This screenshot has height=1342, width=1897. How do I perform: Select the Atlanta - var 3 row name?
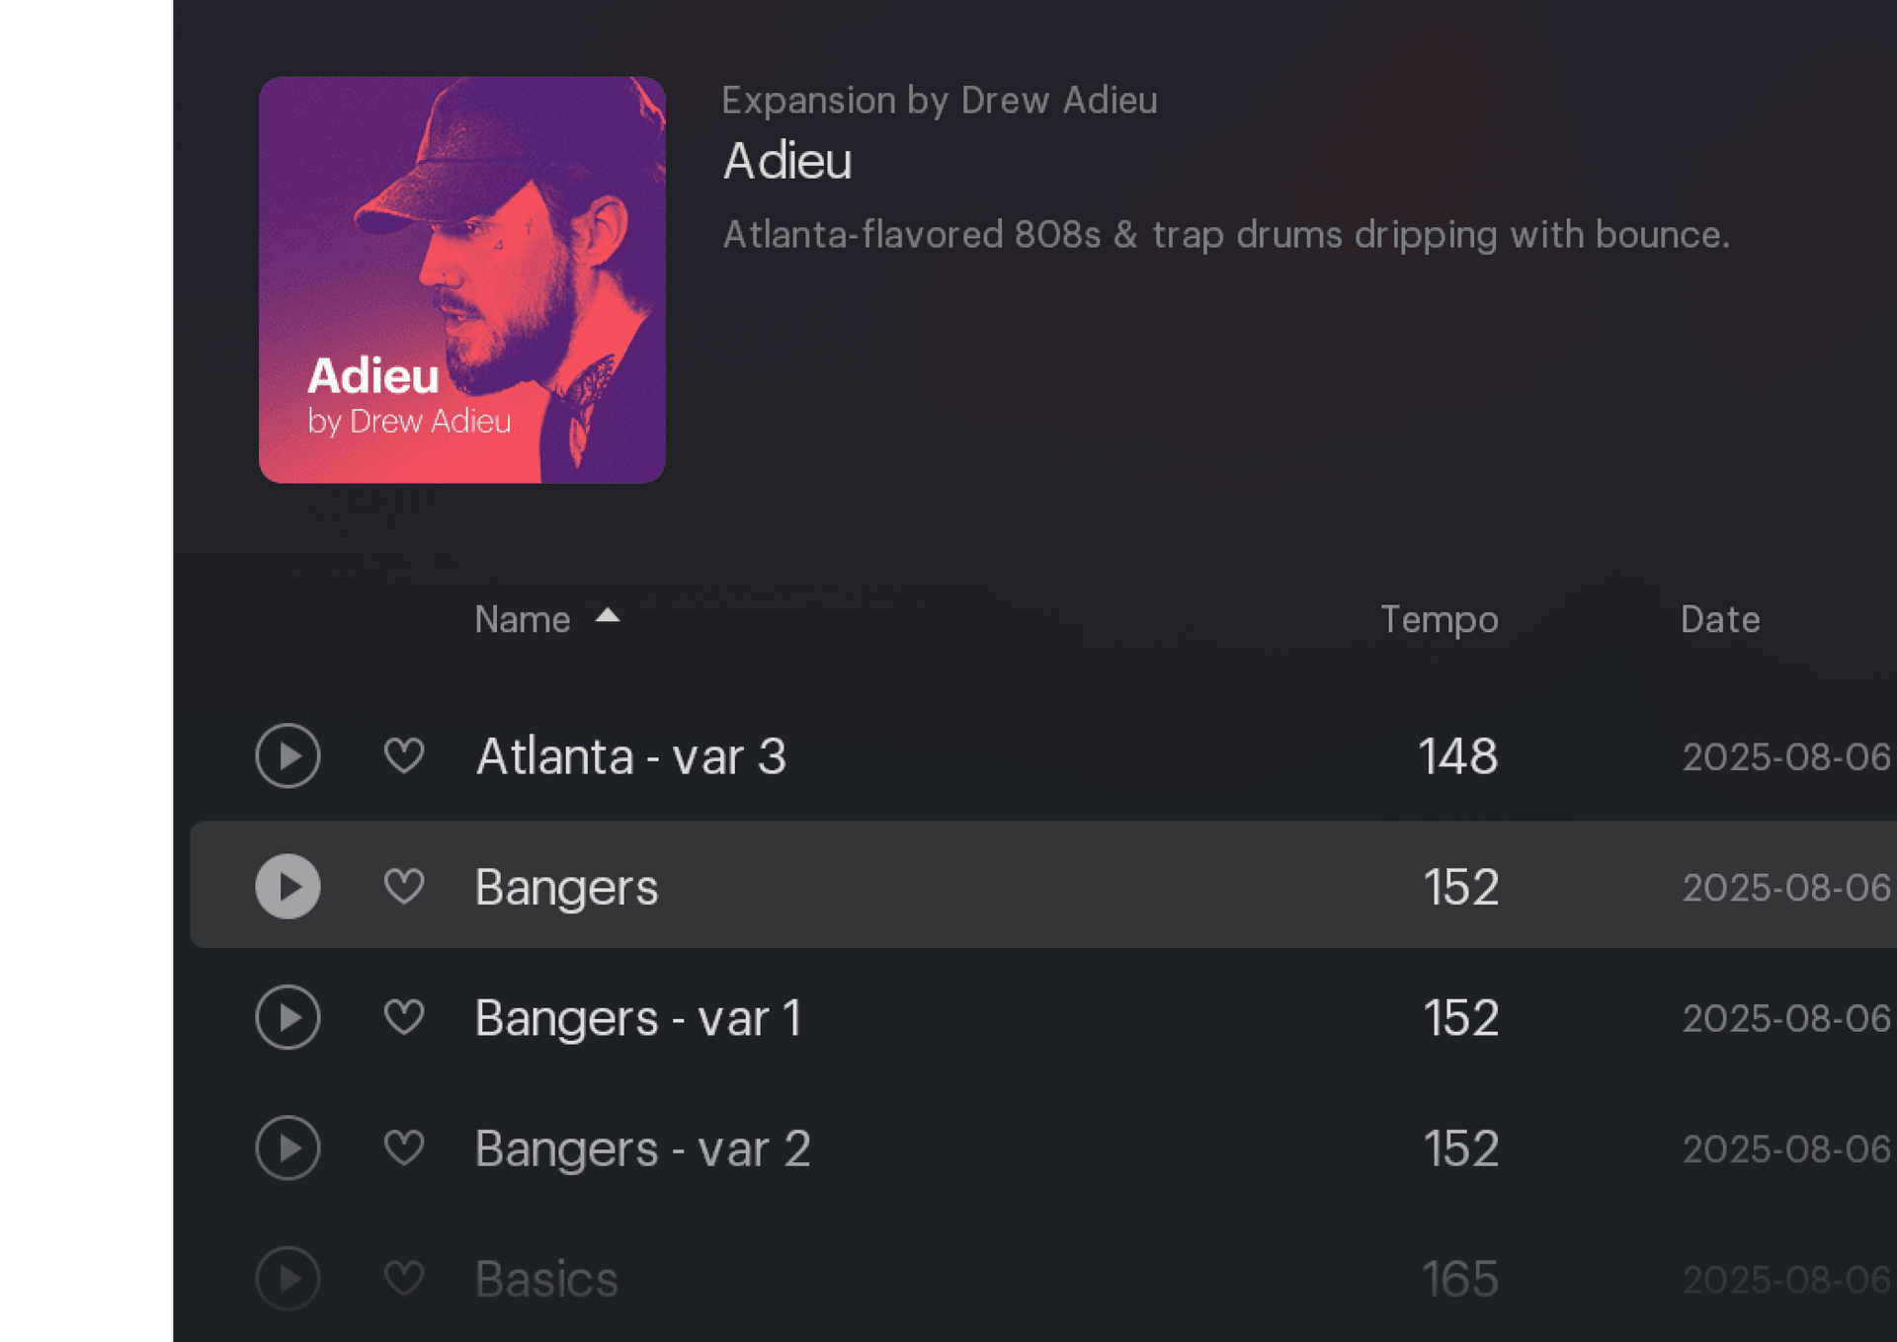630,756
